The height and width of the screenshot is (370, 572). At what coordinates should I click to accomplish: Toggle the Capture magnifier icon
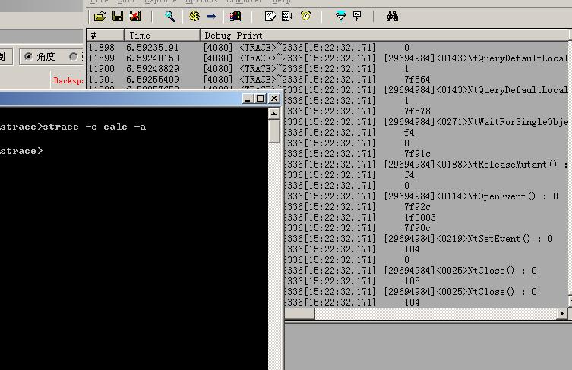170,16
